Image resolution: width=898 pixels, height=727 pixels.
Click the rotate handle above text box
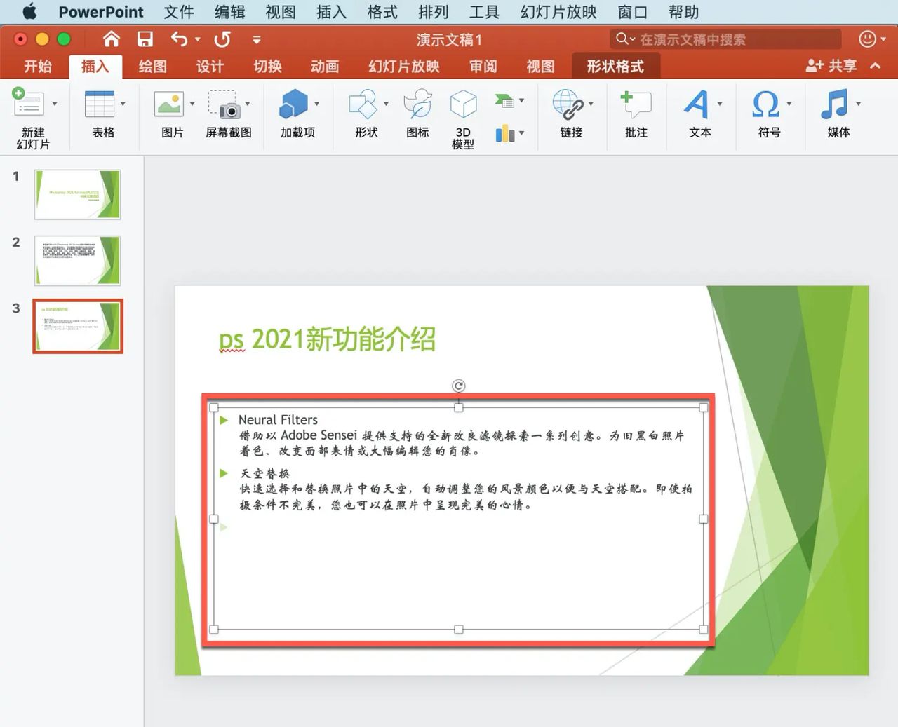pos(458,386)
